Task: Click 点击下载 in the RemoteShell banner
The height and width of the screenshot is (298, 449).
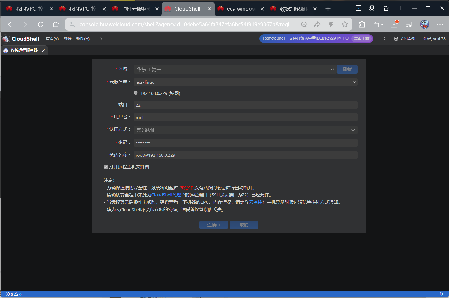Action: 362,38
